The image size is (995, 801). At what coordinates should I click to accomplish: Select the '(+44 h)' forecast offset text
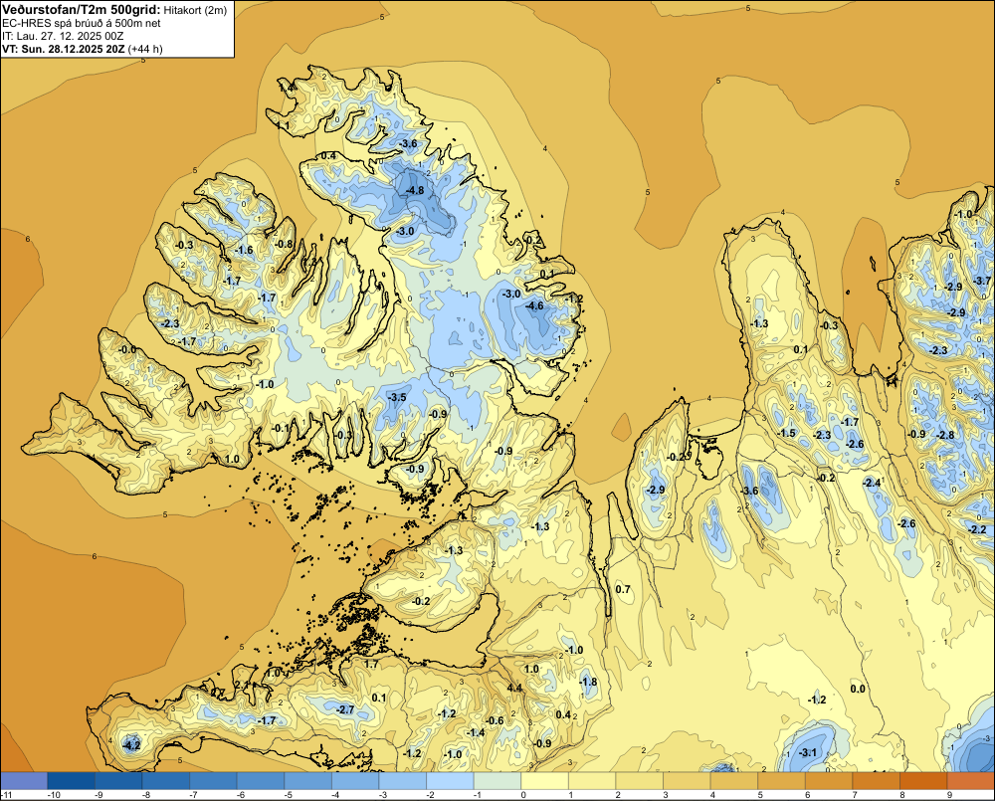(145, 49)
